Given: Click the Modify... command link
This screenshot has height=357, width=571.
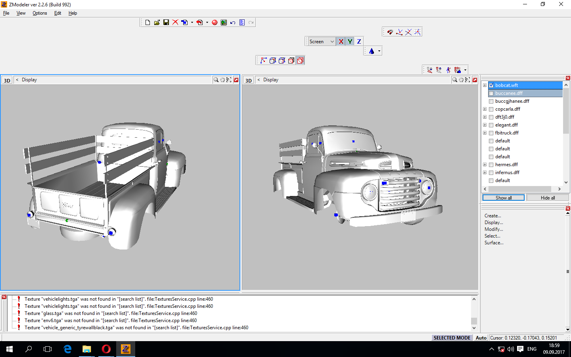Looking at the screenshot, I should pyautogui.click(x=493, y=229).
